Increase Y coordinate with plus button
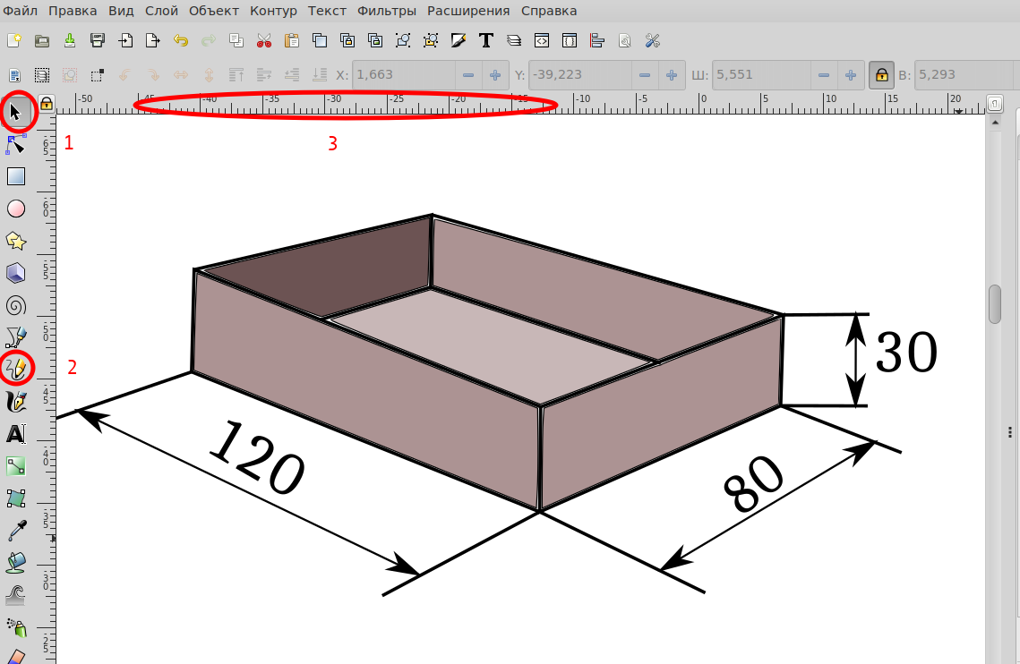Screen dimensions: 1020x664 672,75
